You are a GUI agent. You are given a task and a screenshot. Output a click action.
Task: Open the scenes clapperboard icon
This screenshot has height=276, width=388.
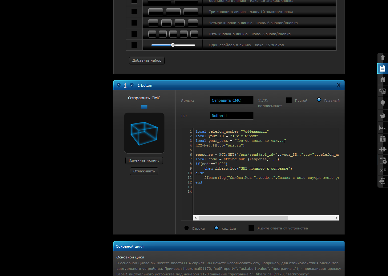pyautogui.click(x=383, y=115)
